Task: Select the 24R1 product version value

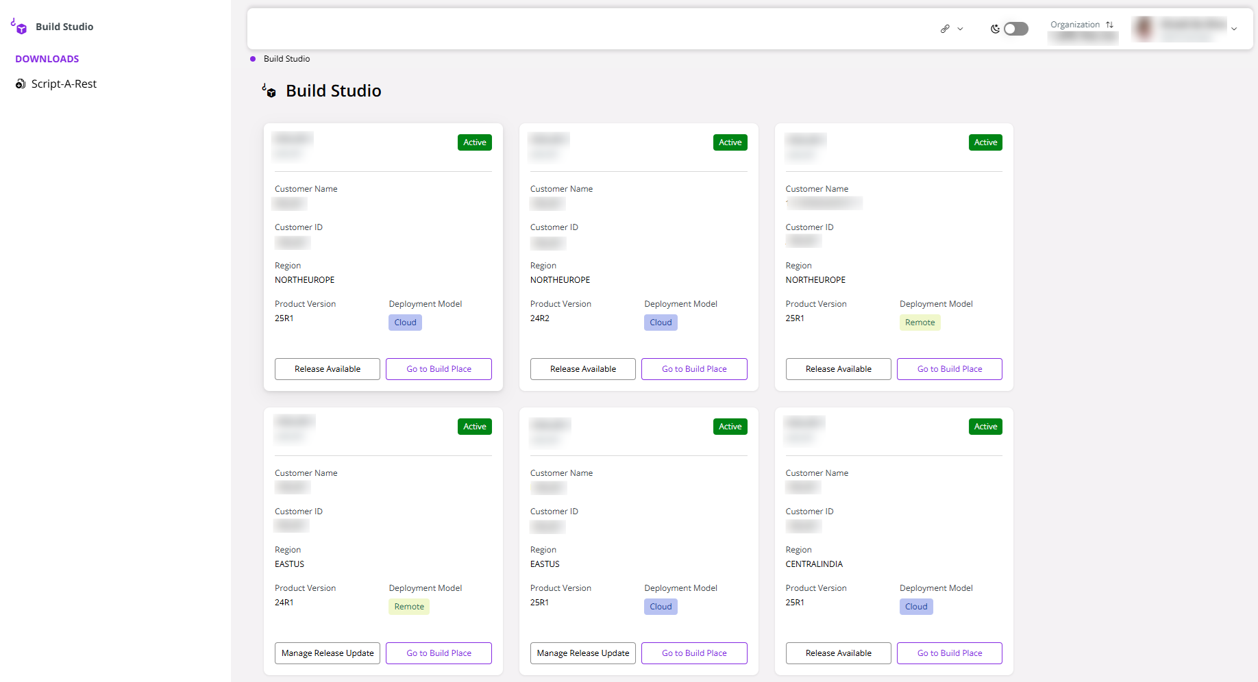Action: coord(284,603)
